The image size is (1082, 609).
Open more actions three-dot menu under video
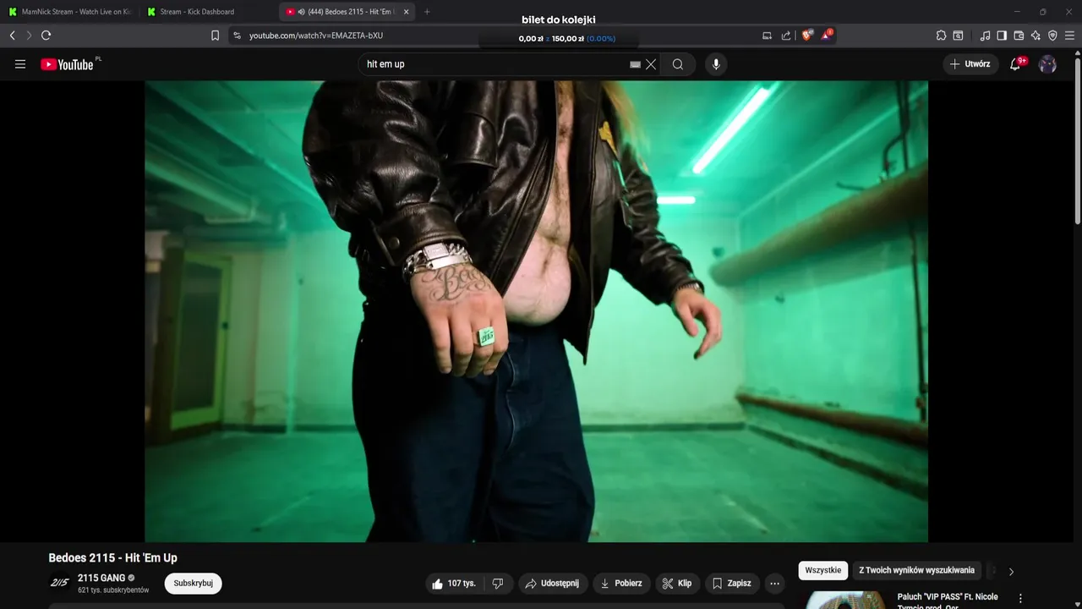[x=774, y=584]
